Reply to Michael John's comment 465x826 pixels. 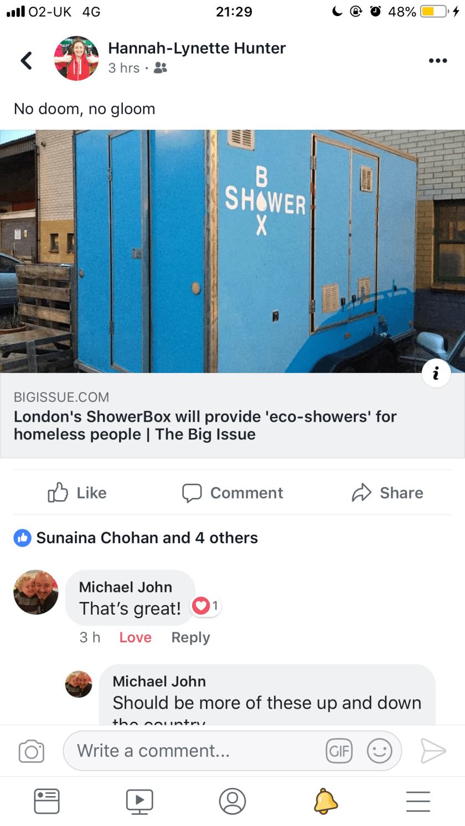click(x=190, y=637)
